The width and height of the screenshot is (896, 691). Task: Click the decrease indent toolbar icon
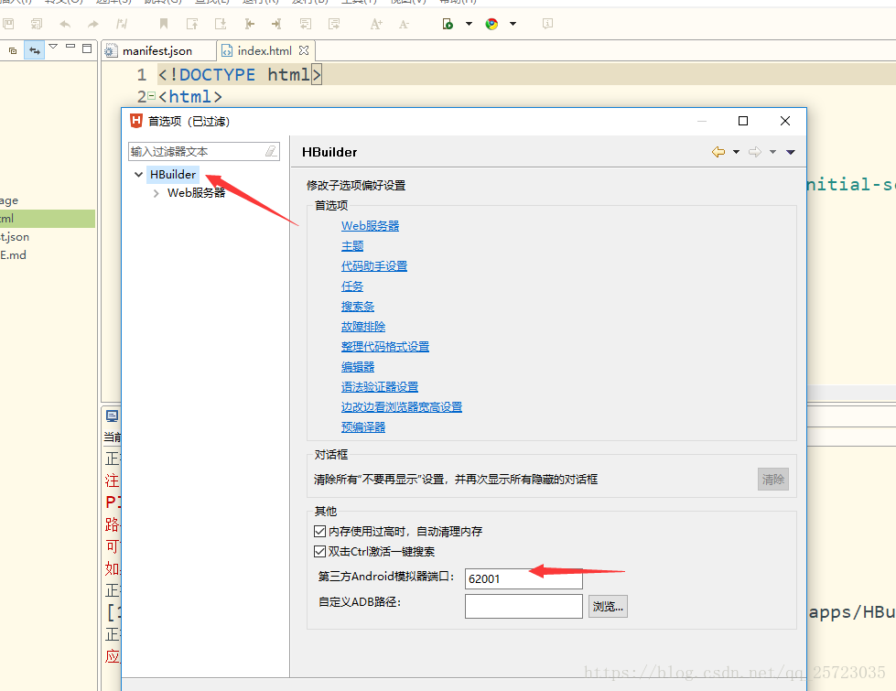click(249, 24)
